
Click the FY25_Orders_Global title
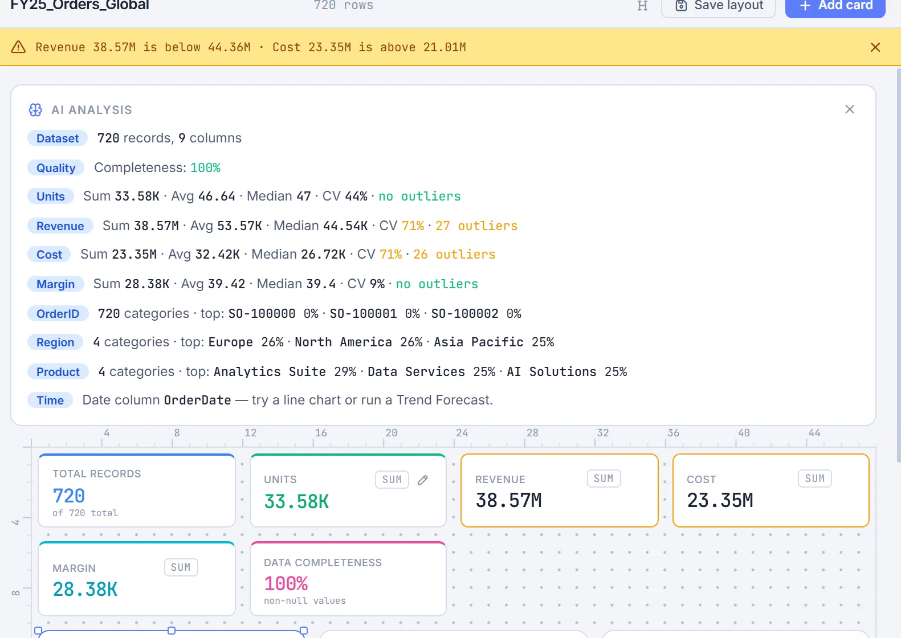tap(80, 6)
